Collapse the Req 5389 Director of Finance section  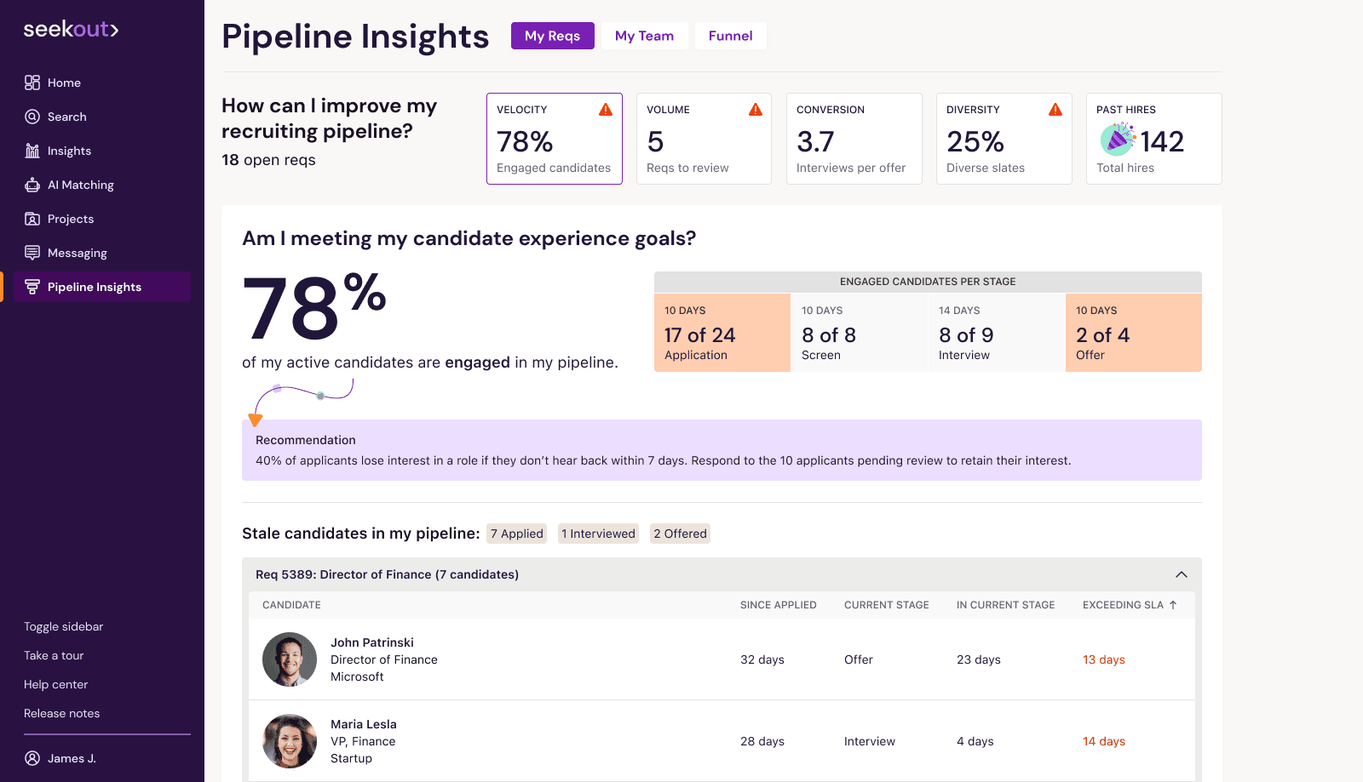(x=1182, y=574)
